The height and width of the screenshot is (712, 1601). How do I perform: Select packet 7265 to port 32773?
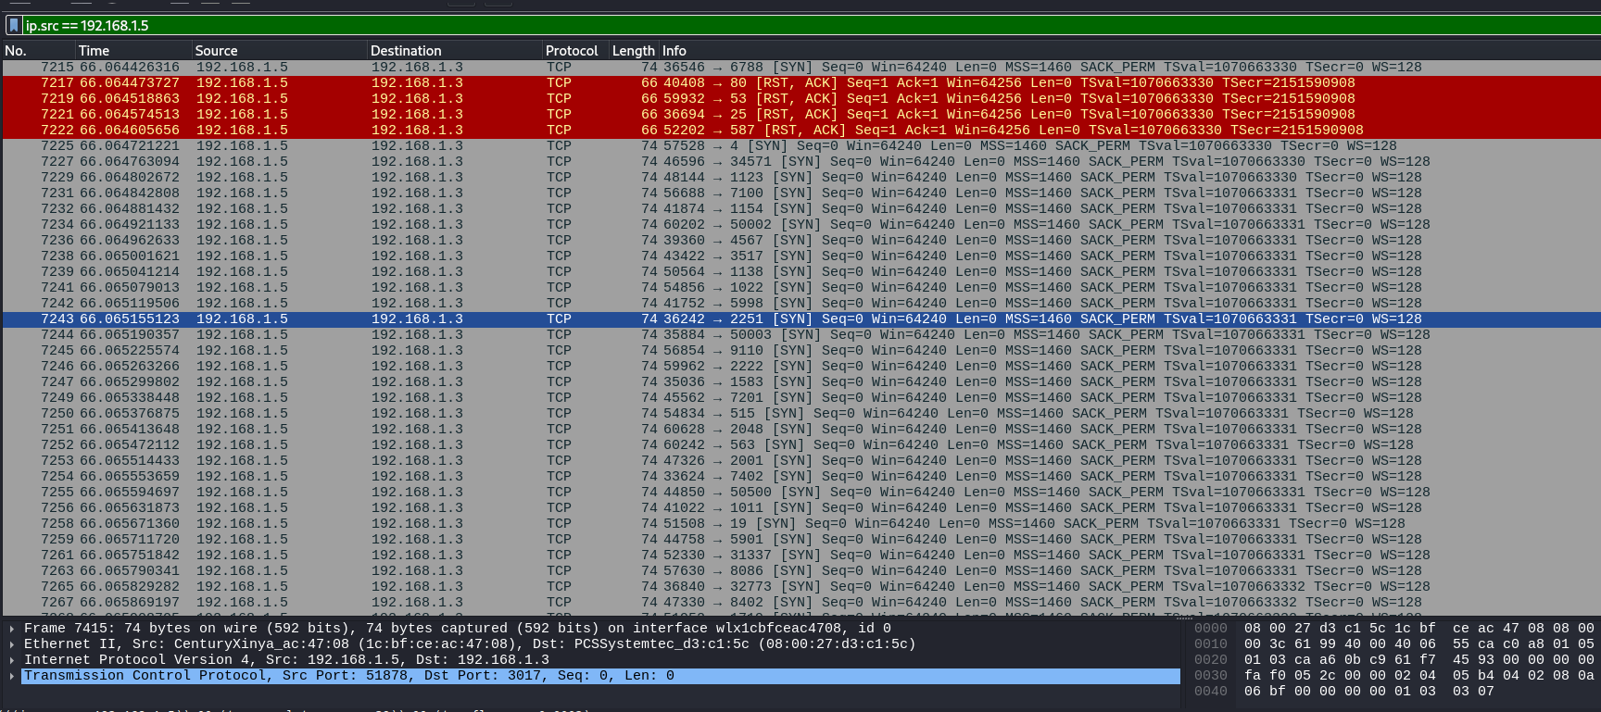point(801,587)
